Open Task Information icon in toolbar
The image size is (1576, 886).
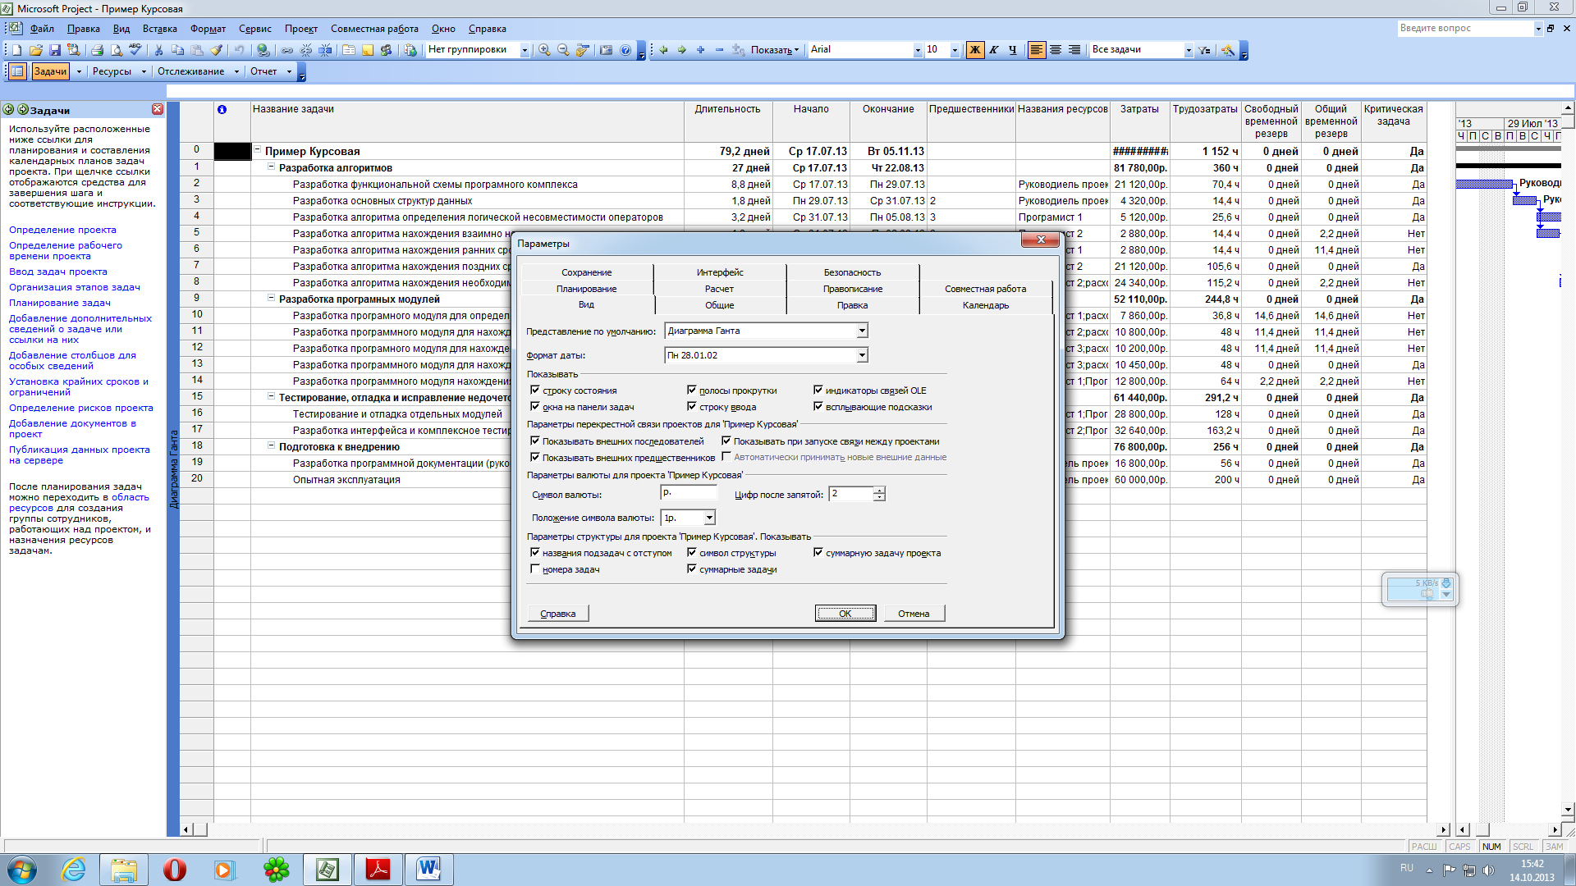(x=349, y=50)
